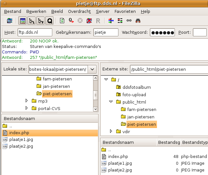Open remote parent folder entry
This screenshot has width=208, height=175.
(x=154, y=150)
